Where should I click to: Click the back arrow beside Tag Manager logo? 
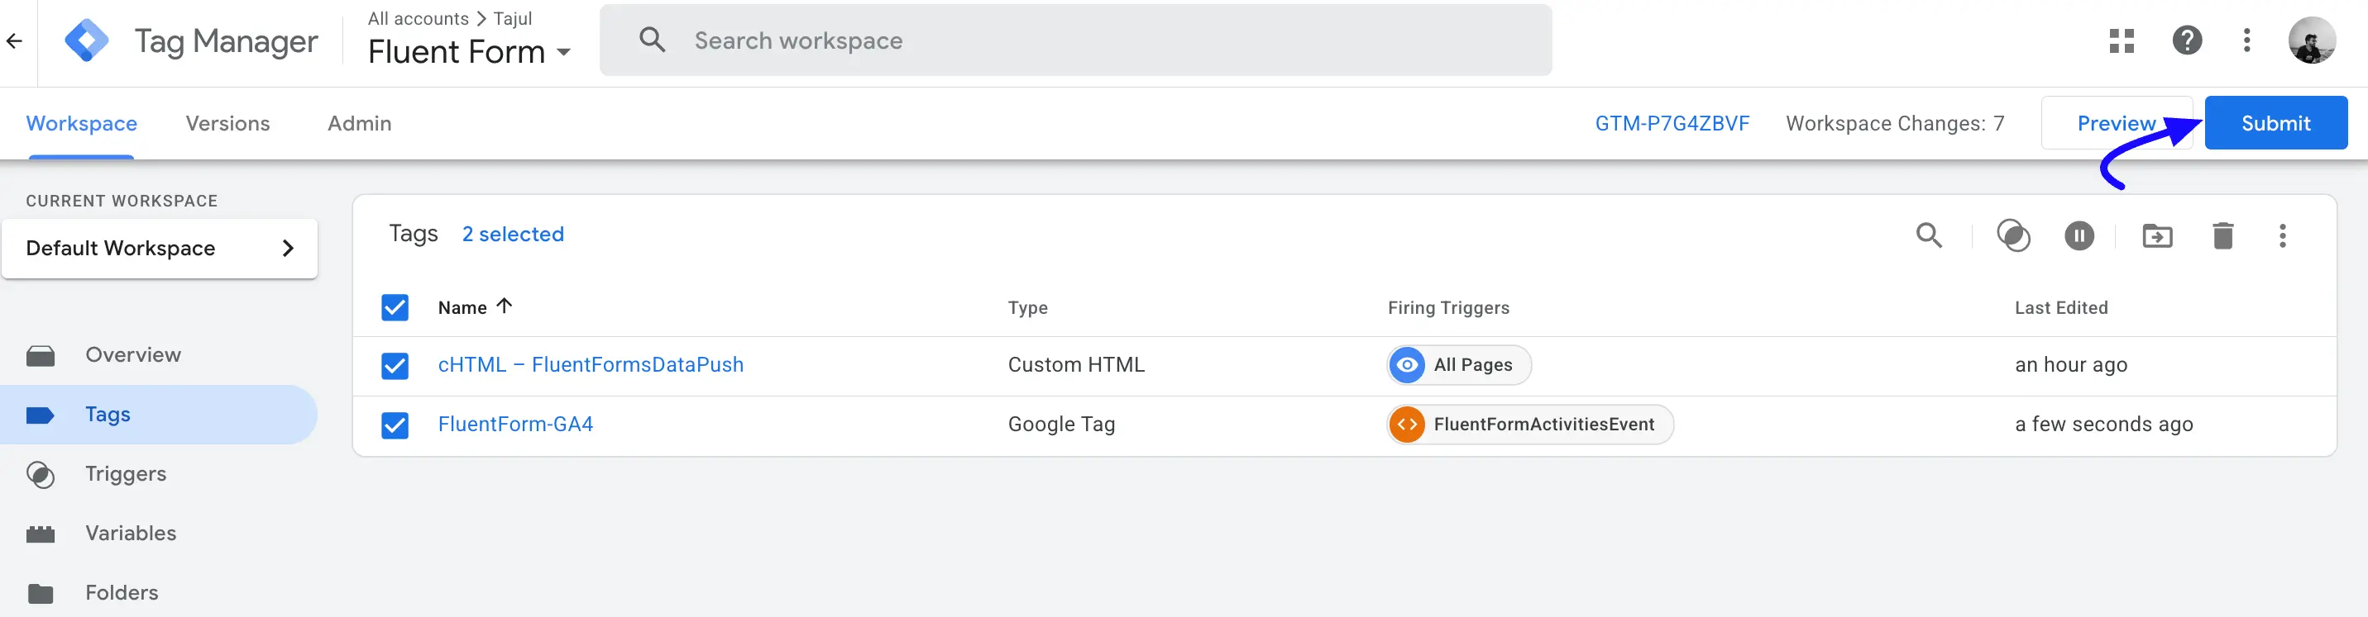14,40
